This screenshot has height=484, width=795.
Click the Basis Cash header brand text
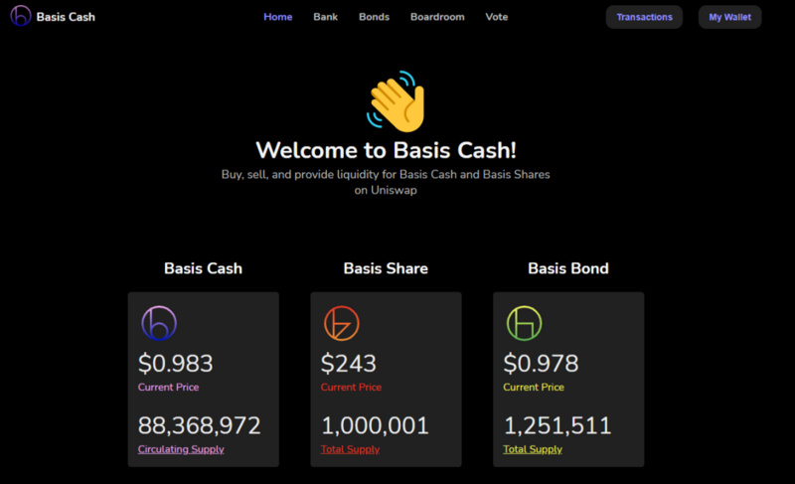coord(66,17)
